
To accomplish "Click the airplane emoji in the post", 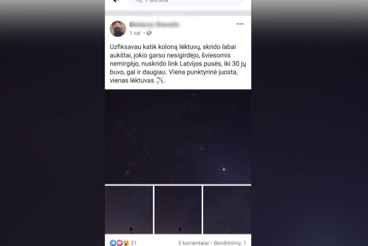I will tap(160, 80).
